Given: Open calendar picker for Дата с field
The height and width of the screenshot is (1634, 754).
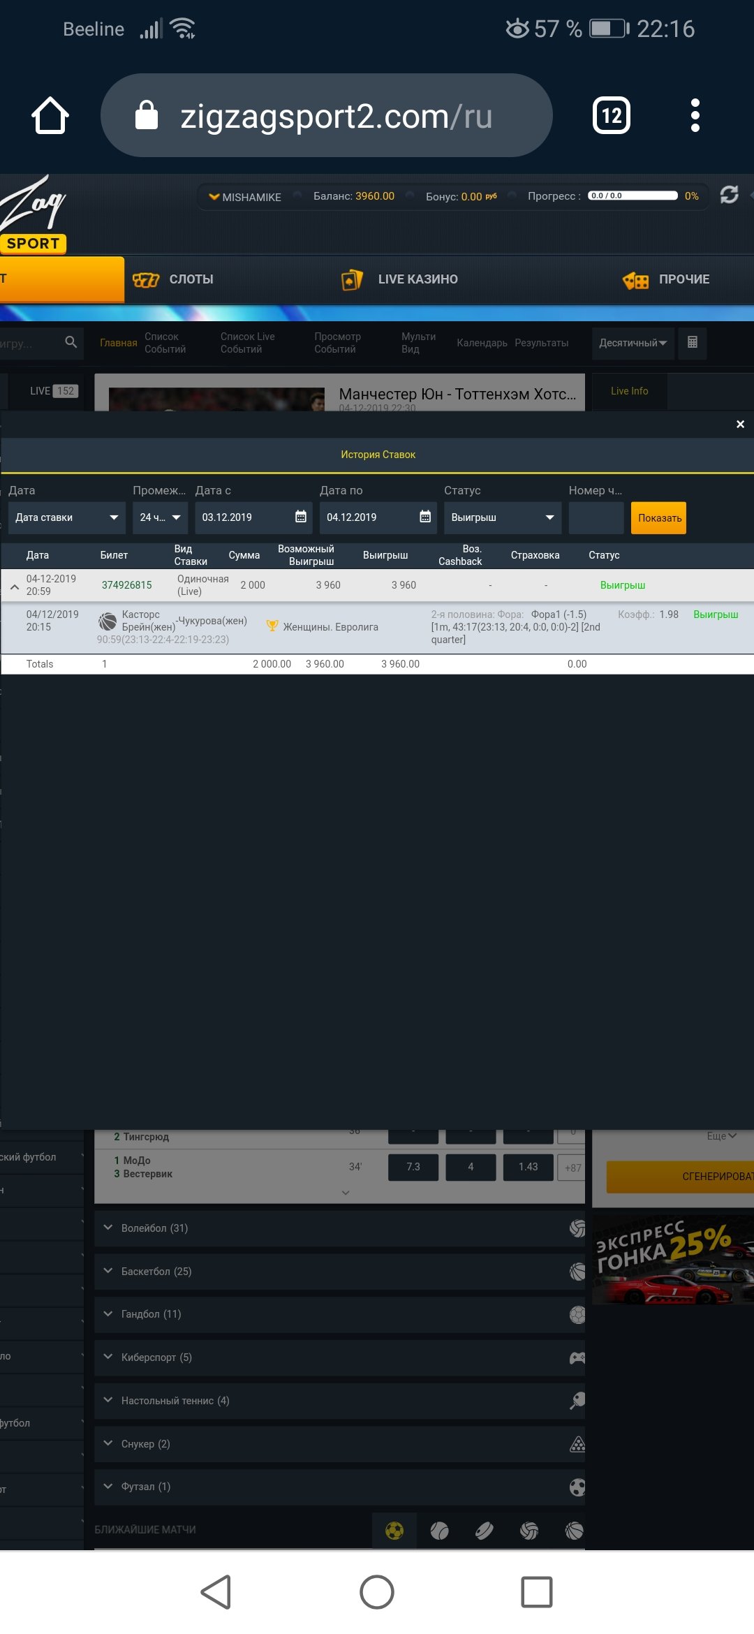Looking at the screenshot, I should tap(300, 517).
